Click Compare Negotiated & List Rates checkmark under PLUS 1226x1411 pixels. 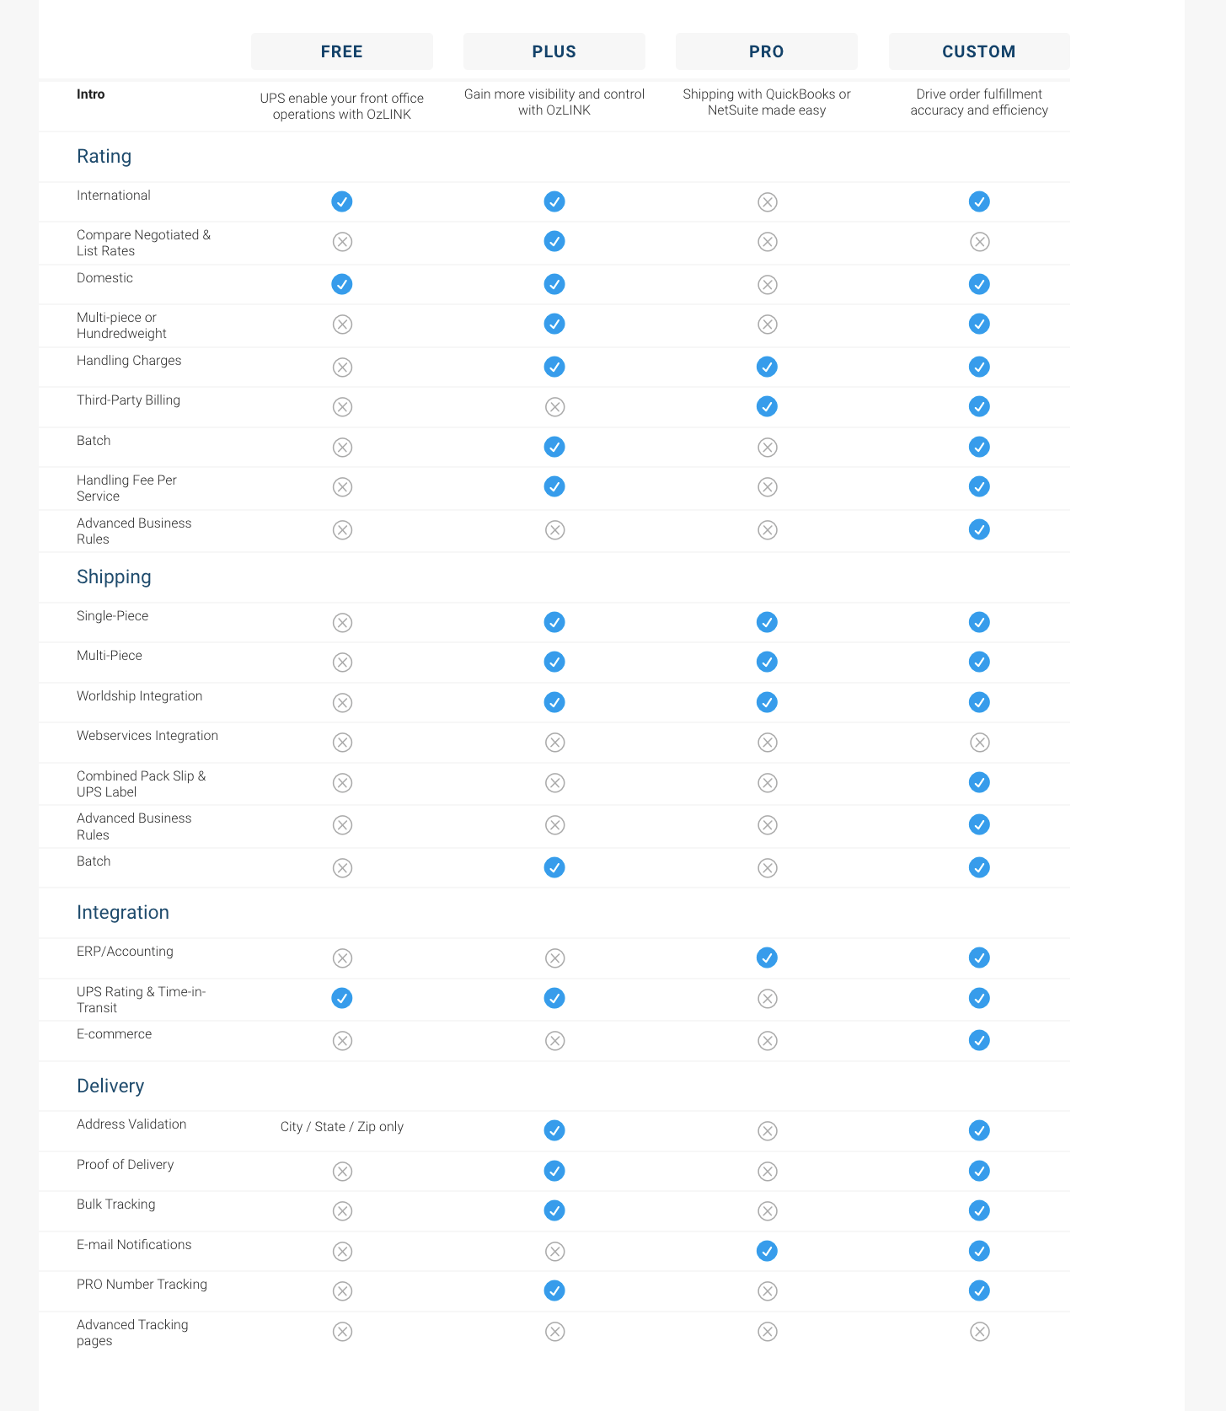click(554, 241)
